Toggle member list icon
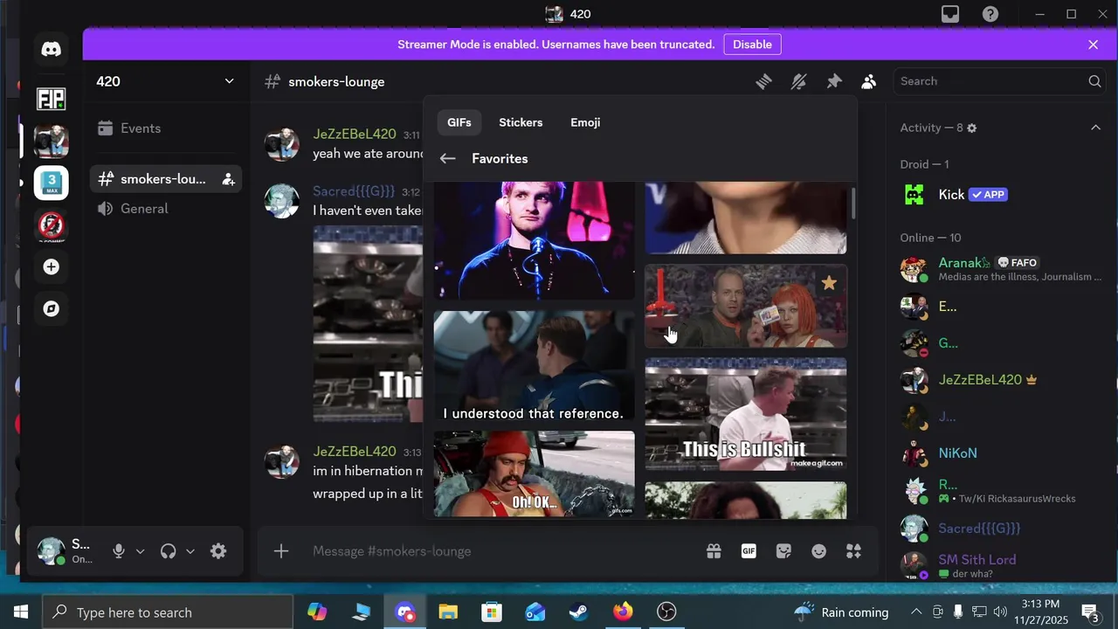 (868, 81)
